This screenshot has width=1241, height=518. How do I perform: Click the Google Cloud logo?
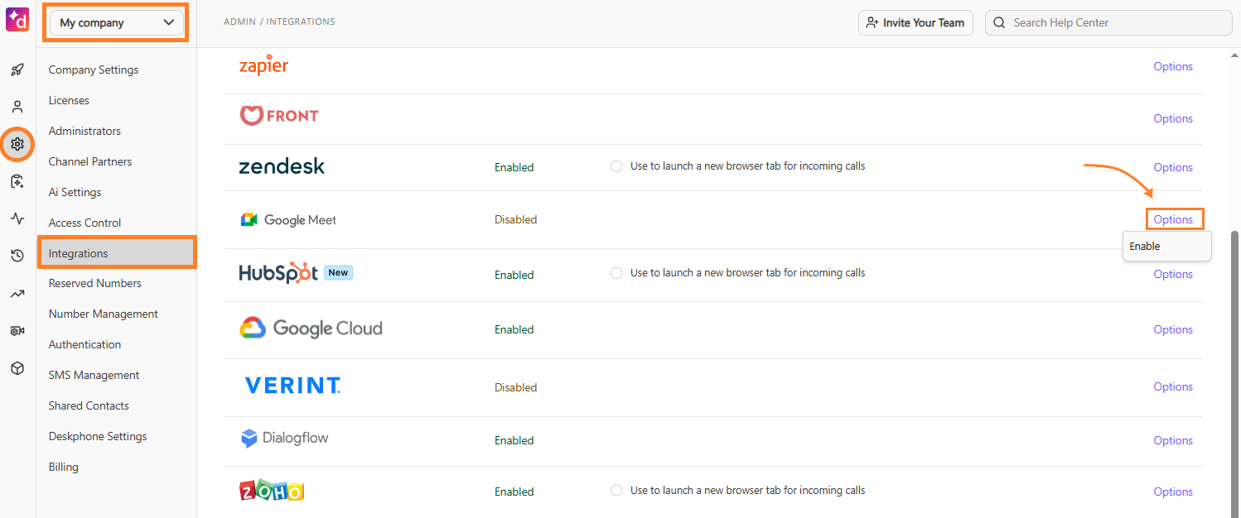[311, 329]
